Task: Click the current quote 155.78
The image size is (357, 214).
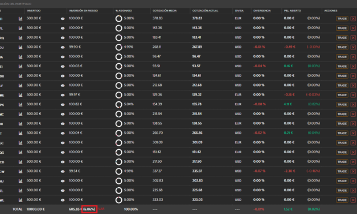Action: point(196,104)
